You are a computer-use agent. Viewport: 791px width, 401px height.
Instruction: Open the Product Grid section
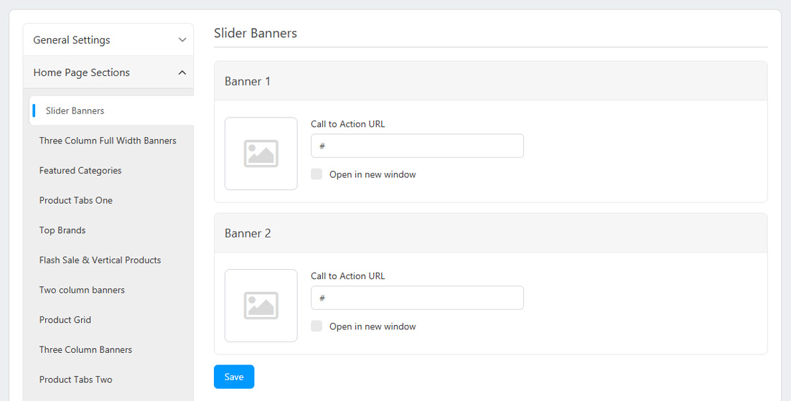(65, 320)
